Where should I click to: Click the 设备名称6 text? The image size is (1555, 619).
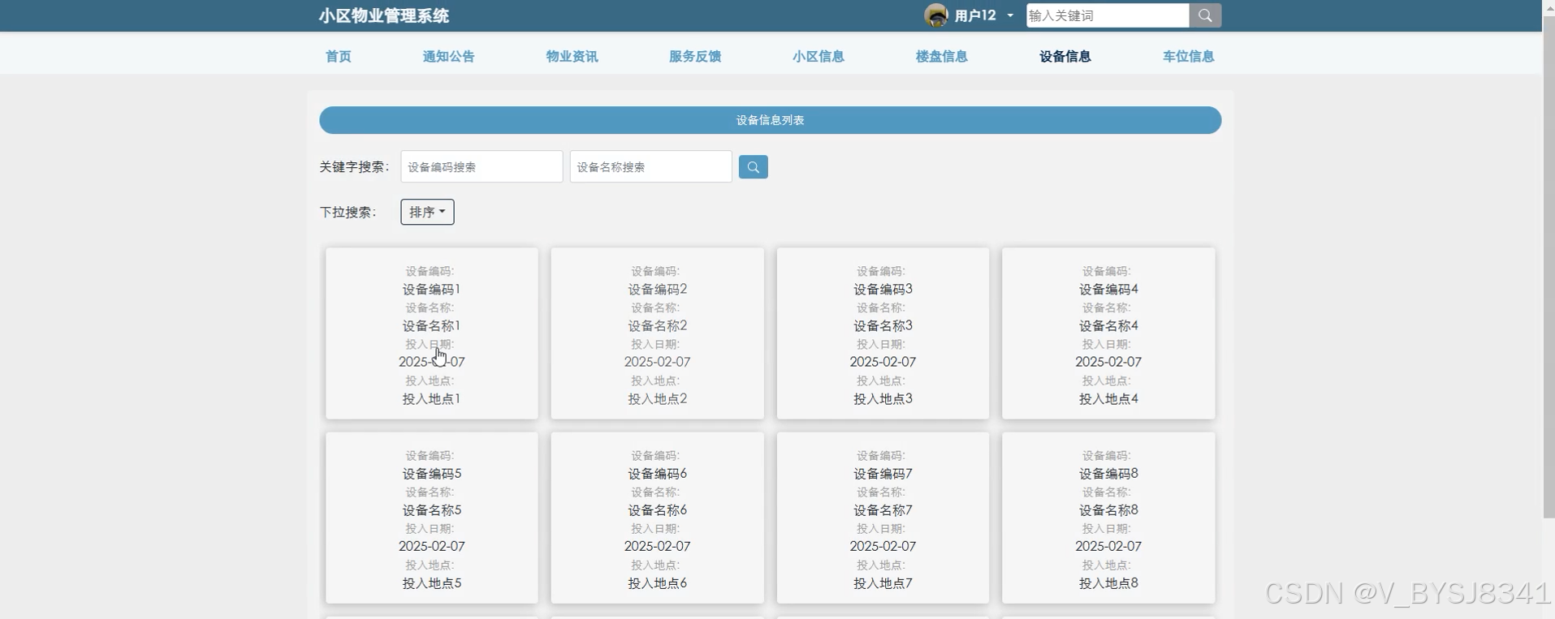658,509
